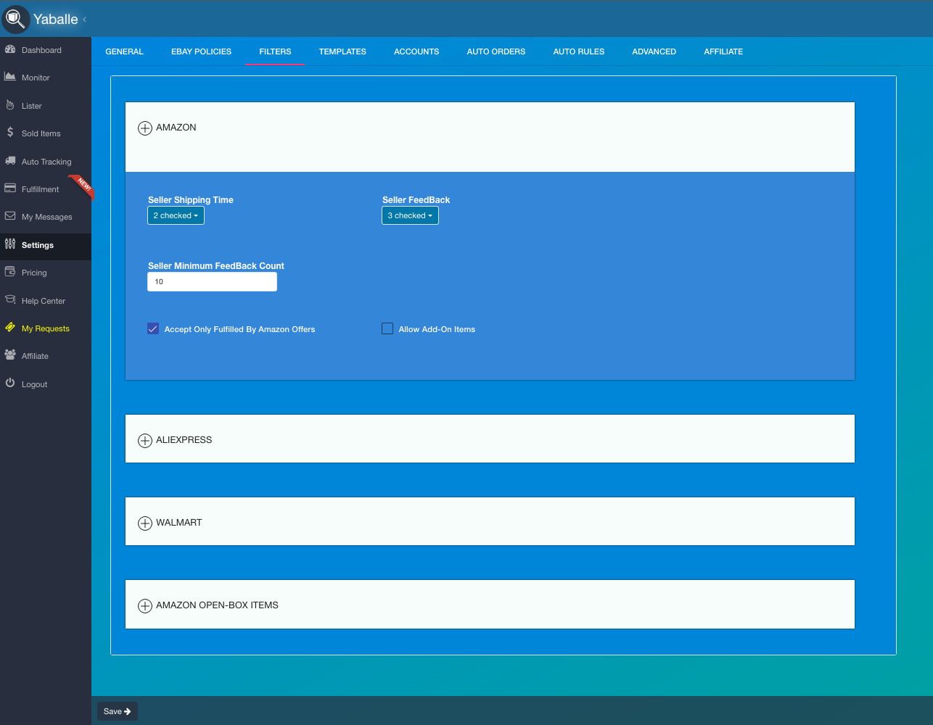Image resolution: width=933 pixels, height=725 pixels.
Task: Open Dashboard in the sidebar
Action: (x=46, y=50)
